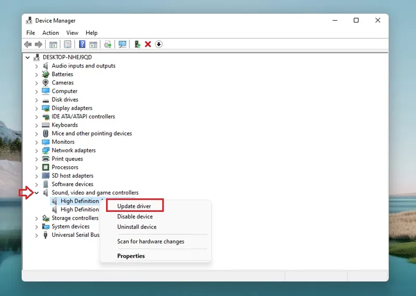Click the Update driver toolbar icon with green arrow

[x=137, y=44]
